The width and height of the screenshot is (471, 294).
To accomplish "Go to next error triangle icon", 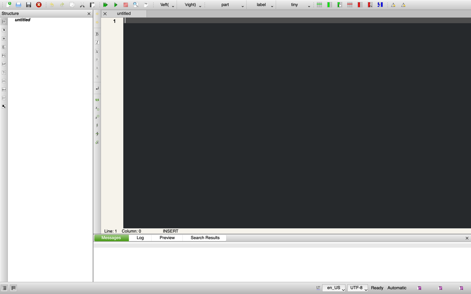I will pyautogui.click(x=403, y=5).
